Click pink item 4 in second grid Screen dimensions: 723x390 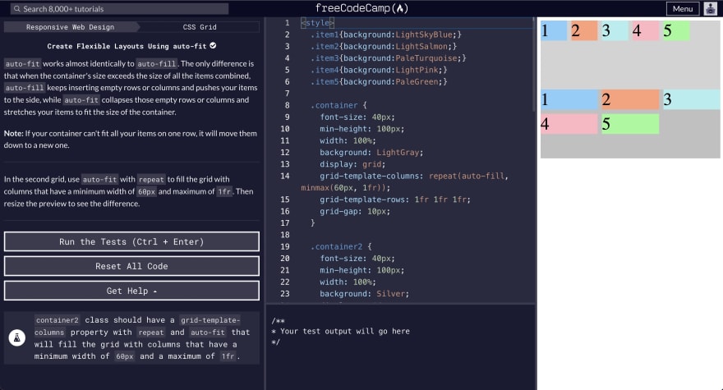pyautogui.click(x=569, y=124)
